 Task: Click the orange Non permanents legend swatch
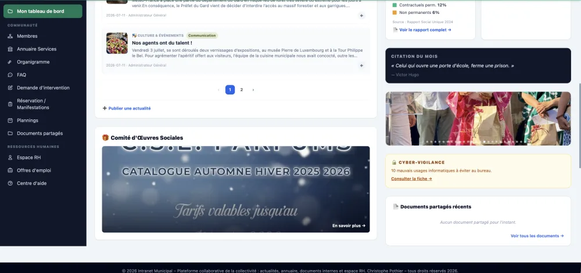394,13
